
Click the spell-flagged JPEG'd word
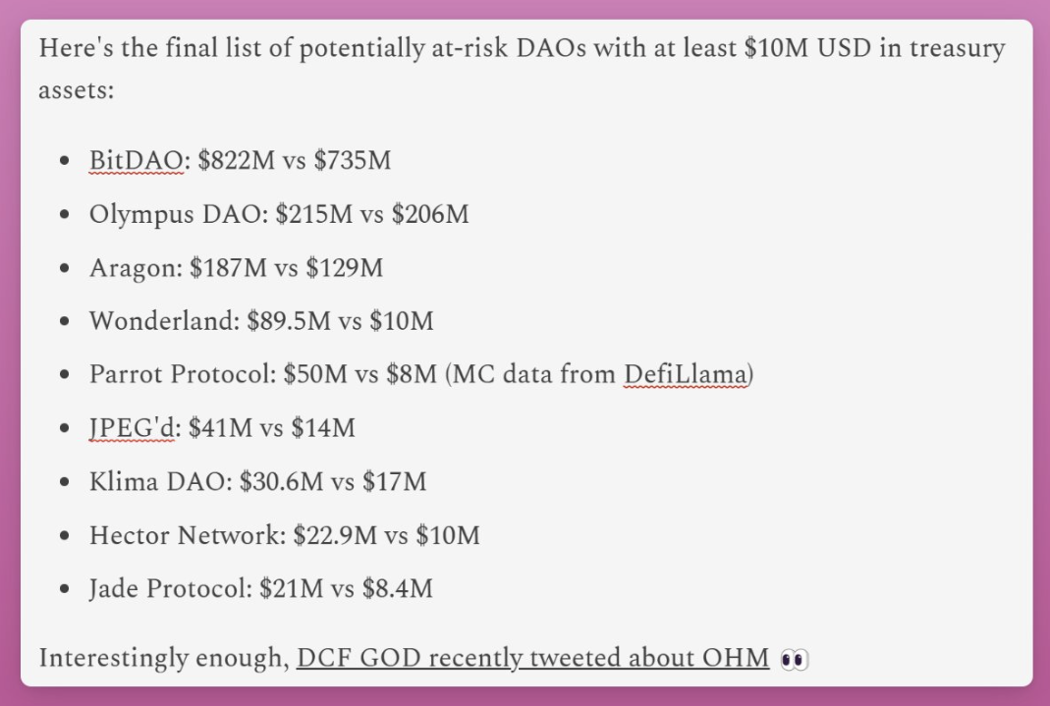click(x=132, y=428)
